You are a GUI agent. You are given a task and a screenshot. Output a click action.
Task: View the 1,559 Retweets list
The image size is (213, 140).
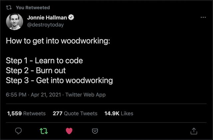click(x=26, y=113)
